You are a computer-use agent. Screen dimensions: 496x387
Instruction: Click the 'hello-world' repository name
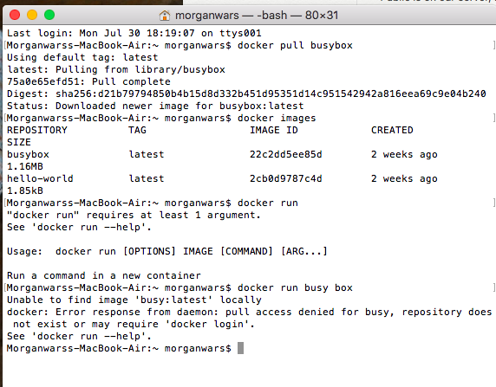[x=40, y=179]
